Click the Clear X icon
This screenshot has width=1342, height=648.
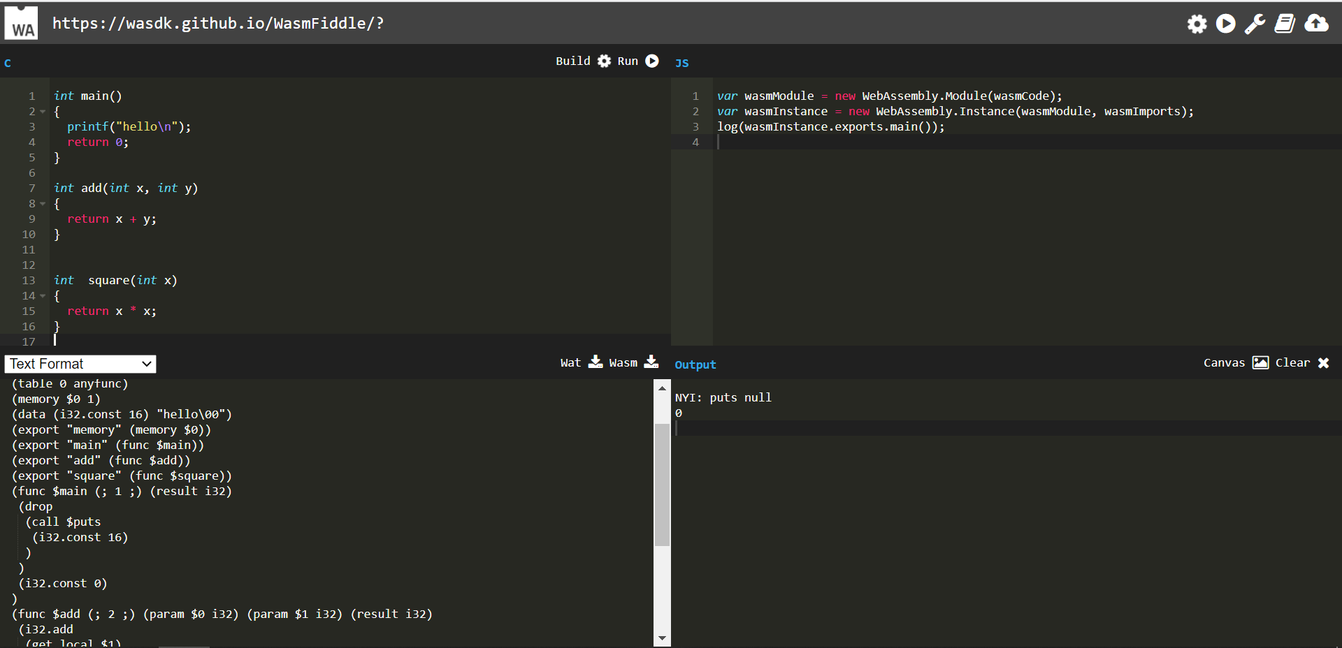(x=1323, y=363)
